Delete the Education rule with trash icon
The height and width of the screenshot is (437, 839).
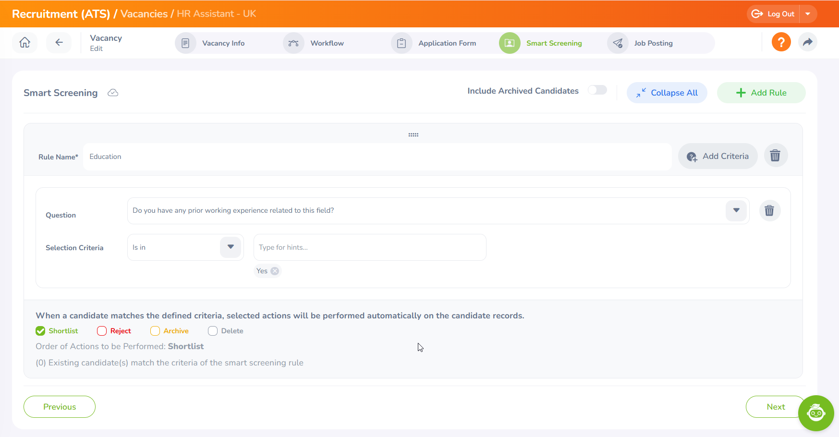pos(775,156)
